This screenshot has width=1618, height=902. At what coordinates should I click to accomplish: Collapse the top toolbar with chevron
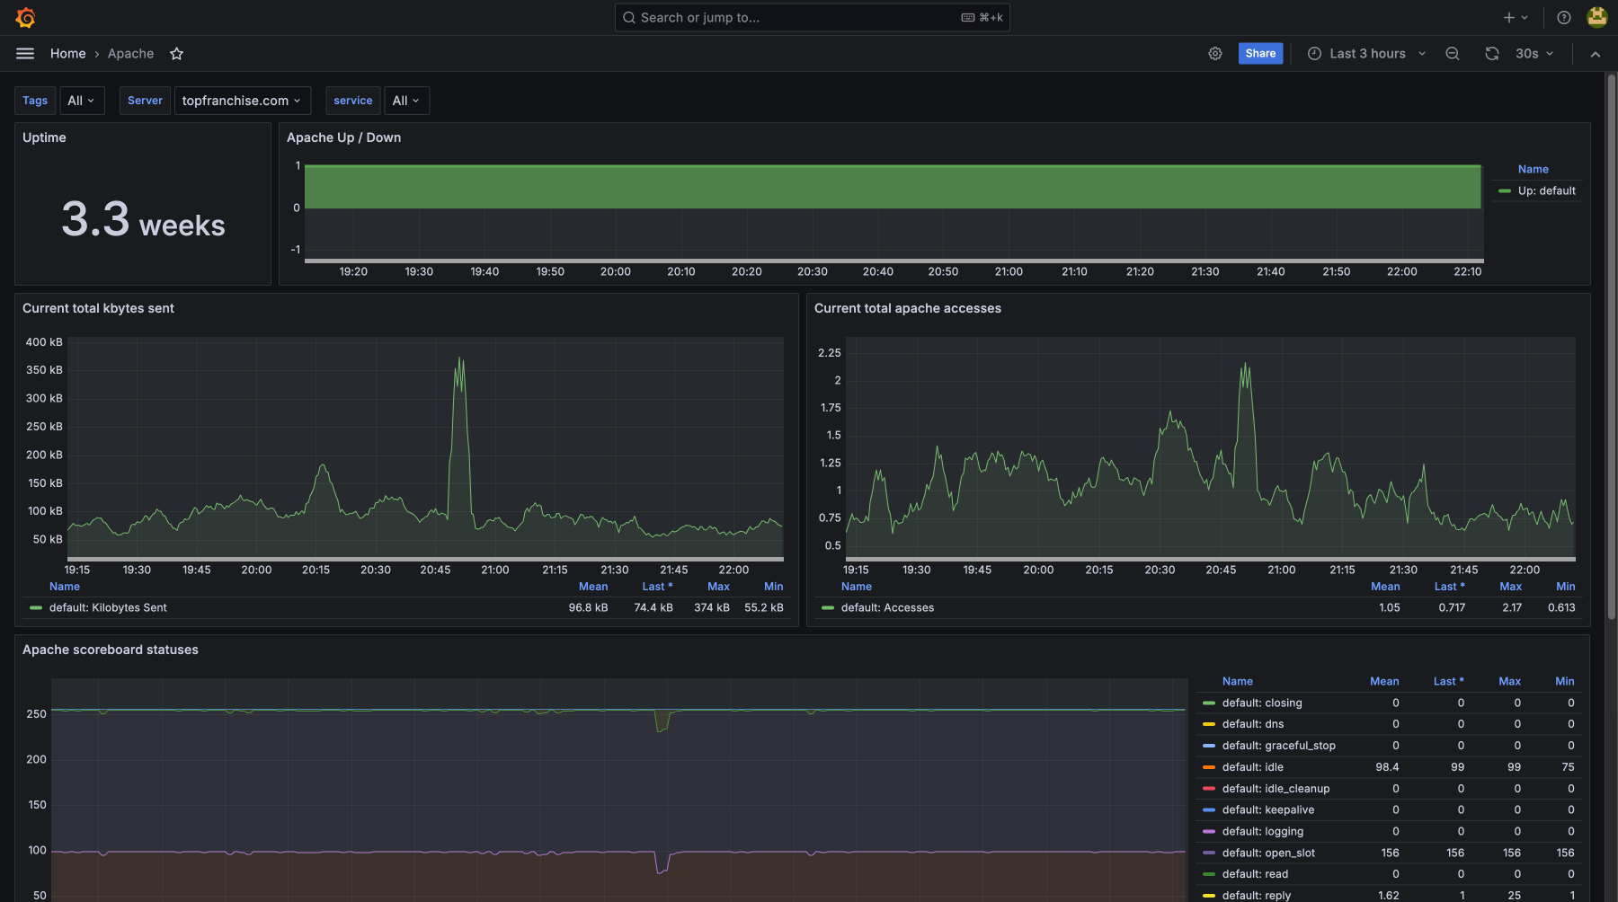[x=1595, y=54]
